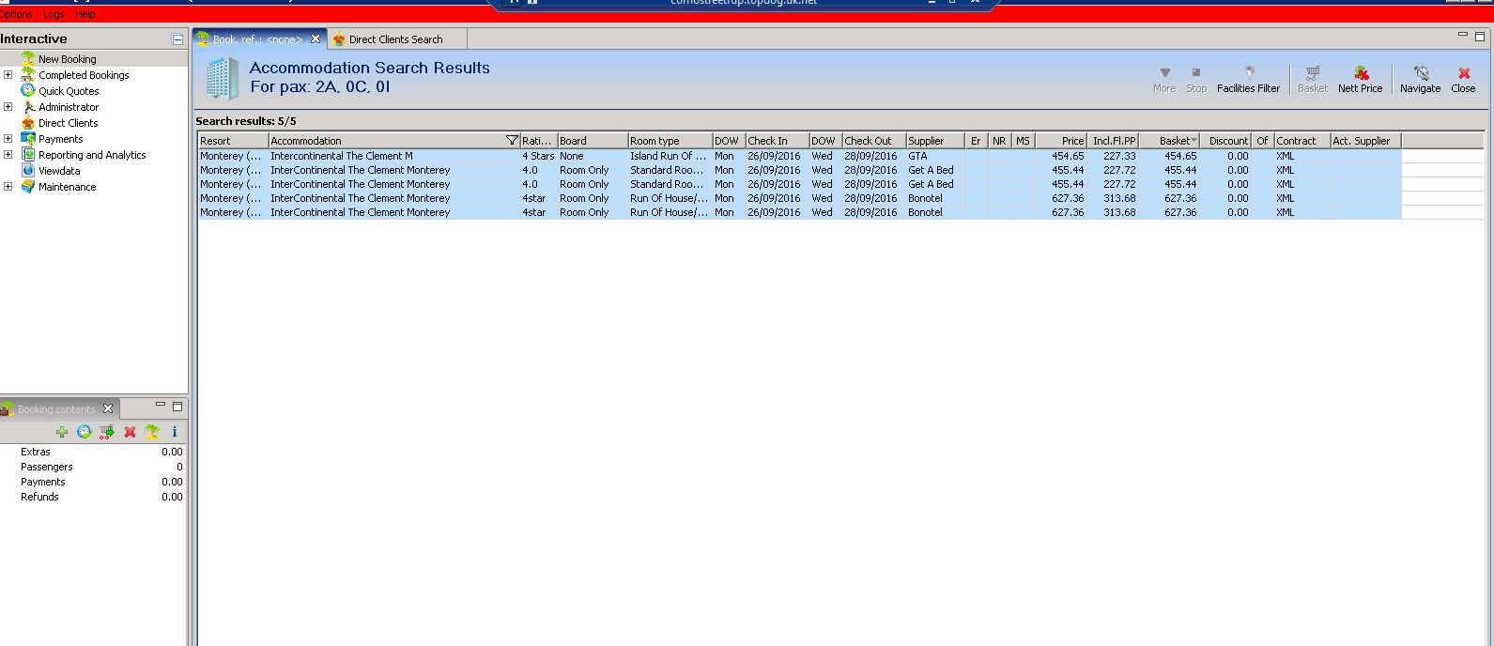Click the 227.33 per-person price cell
The image size is (1494, 646).
coord(1113,156)
